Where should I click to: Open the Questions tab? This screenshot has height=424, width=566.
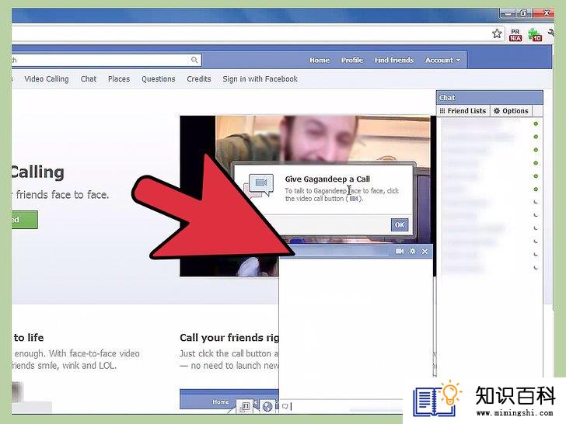pos(158,79)
